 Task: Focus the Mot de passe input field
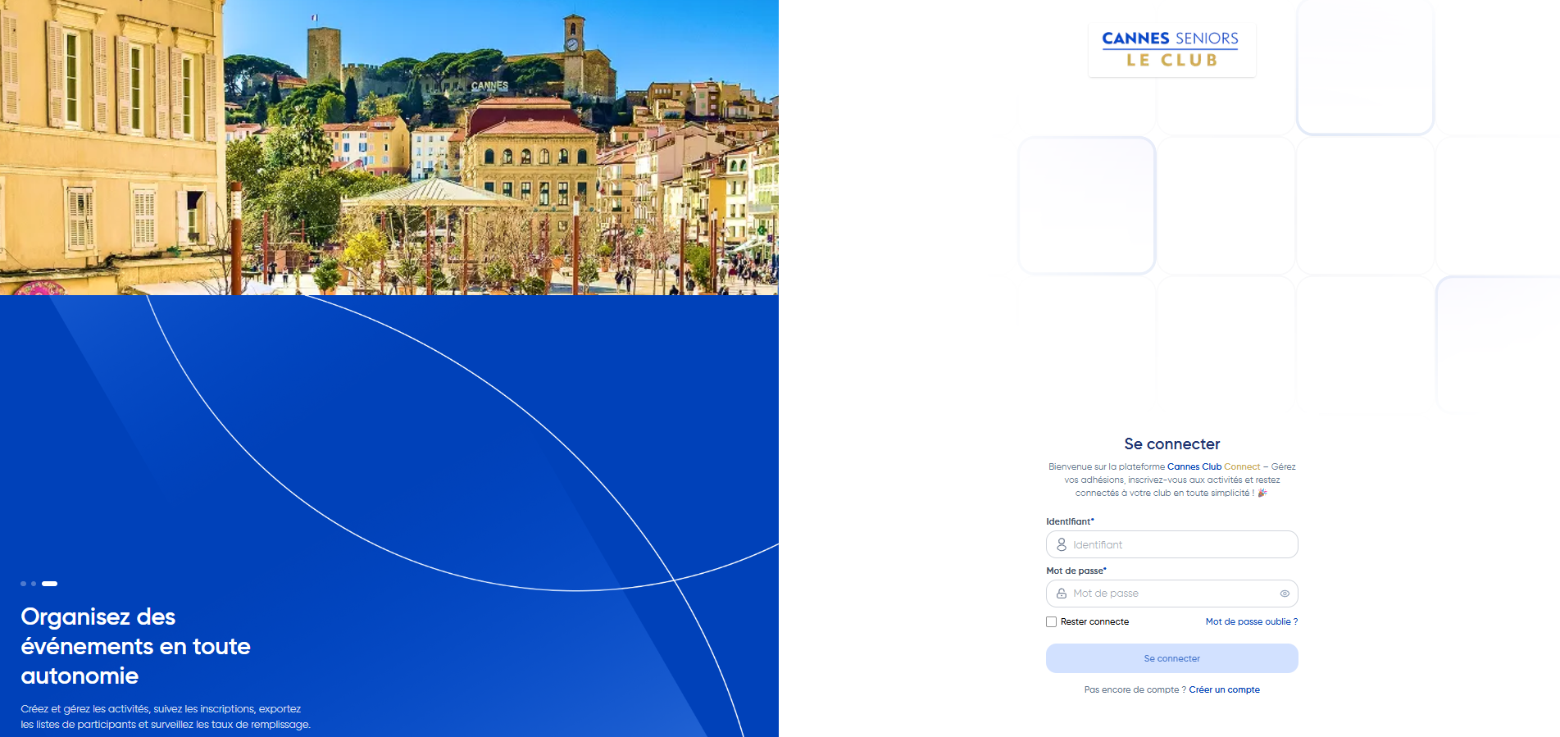click(1172, 594)
